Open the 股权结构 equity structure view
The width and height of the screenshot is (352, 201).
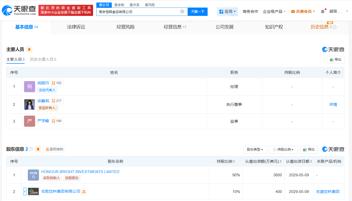(54, 149)
